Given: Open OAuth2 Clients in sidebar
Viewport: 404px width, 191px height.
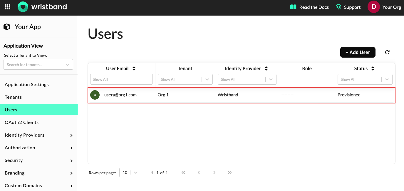Looking at the screenshot, I should point(39,122).
